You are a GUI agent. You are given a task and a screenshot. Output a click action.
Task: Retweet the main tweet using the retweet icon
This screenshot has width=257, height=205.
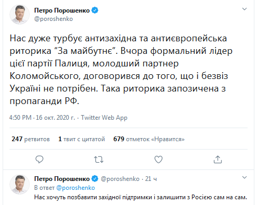click(99, 160)
